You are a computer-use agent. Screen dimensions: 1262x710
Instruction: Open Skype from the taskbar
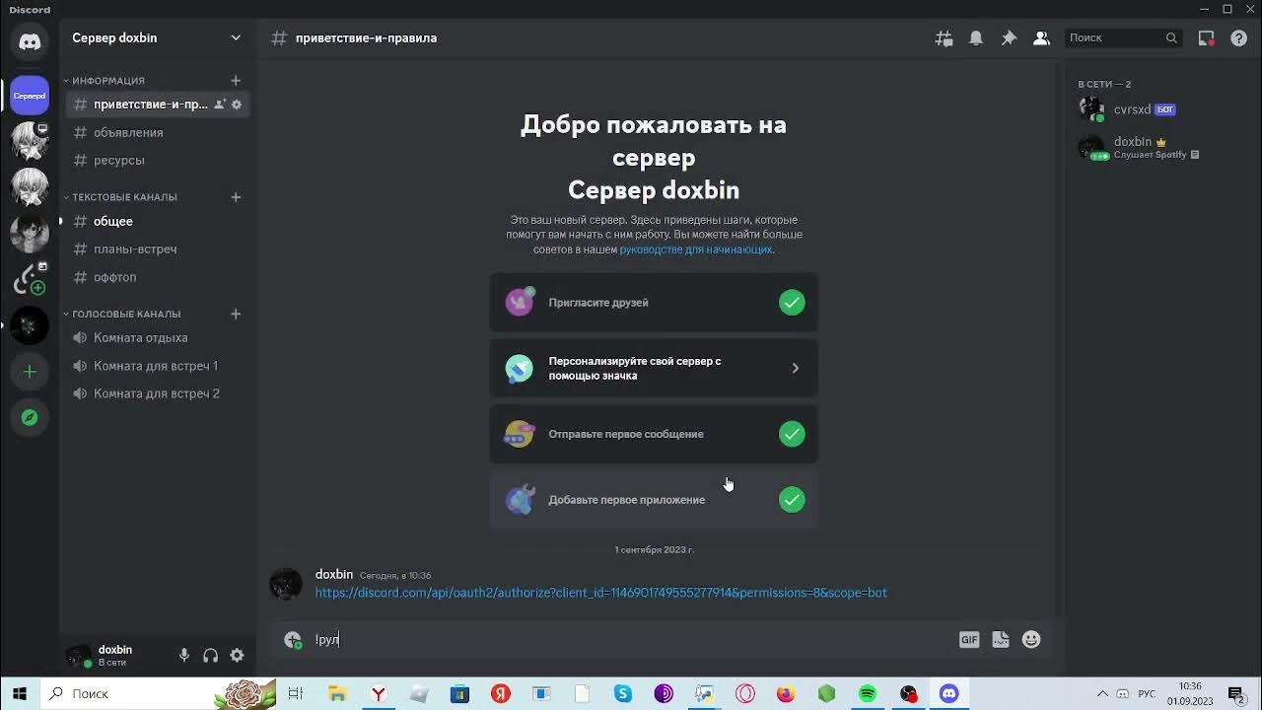tap(623, 693)
